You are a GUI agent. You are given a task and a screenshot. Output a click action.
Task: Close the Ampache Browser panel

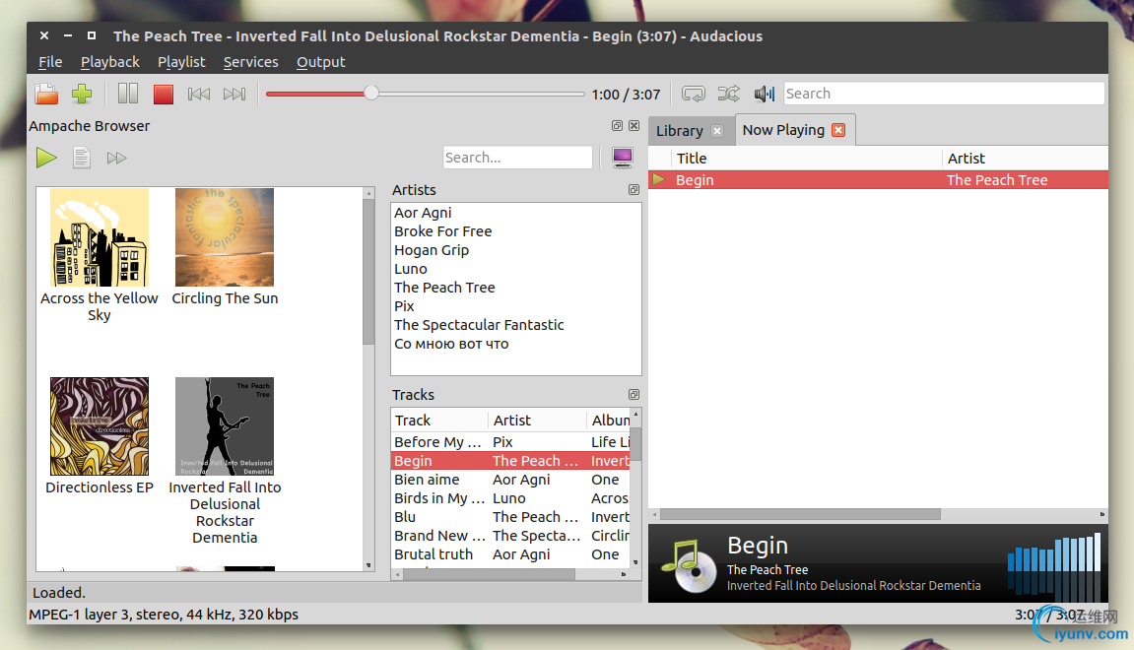tap(634, 126)
